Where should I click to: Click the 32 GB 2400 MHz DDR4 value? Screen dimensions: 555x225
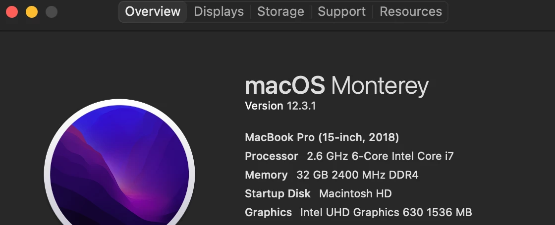pos(354,175)
